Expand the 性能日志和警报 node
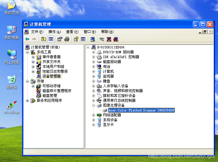This screenshot has width=218, height=162. (33, 71)
